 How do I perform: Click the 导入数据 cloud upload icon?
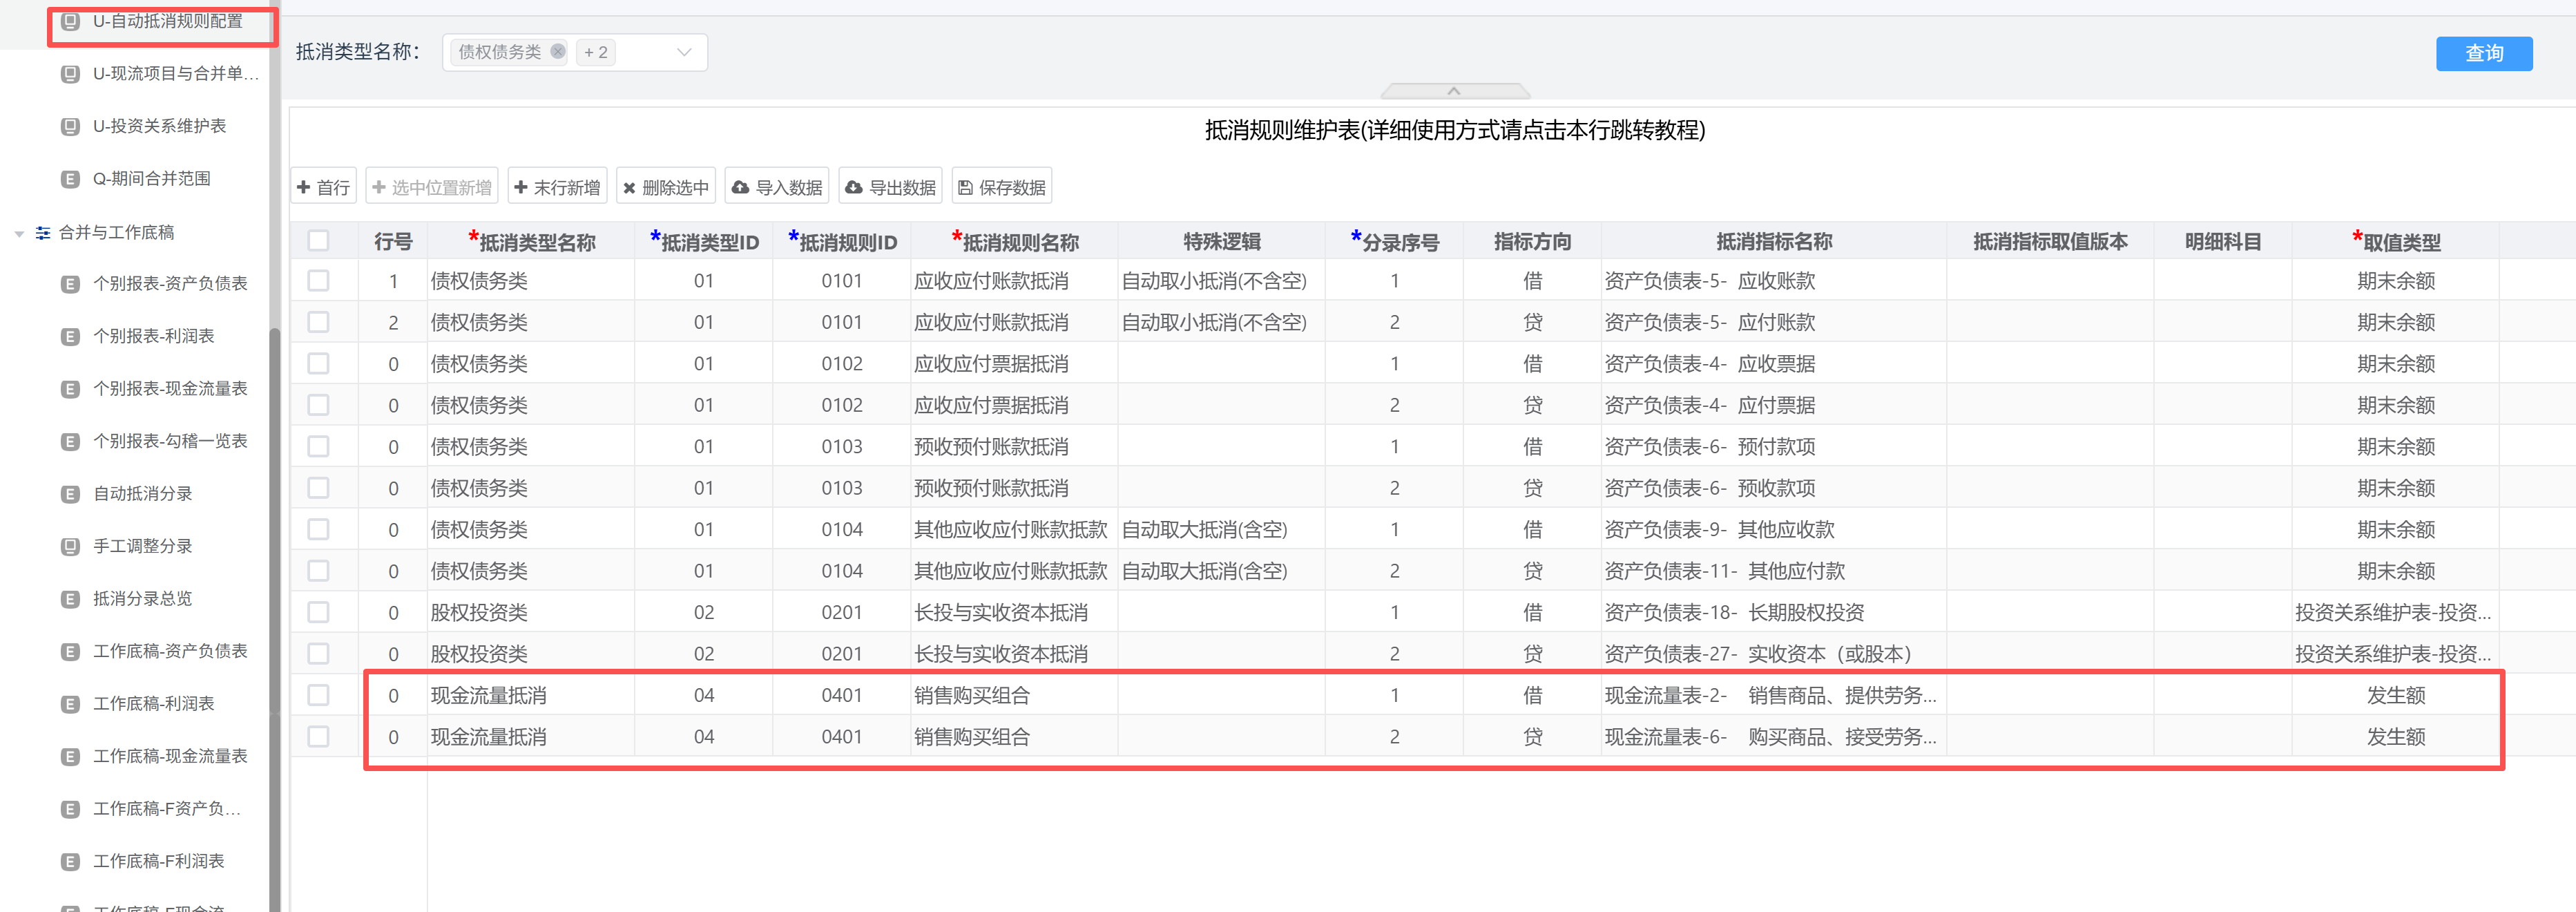click(740, 187)
